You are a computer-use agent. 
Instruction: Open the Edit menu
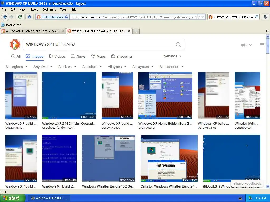[x=13, y=9]
